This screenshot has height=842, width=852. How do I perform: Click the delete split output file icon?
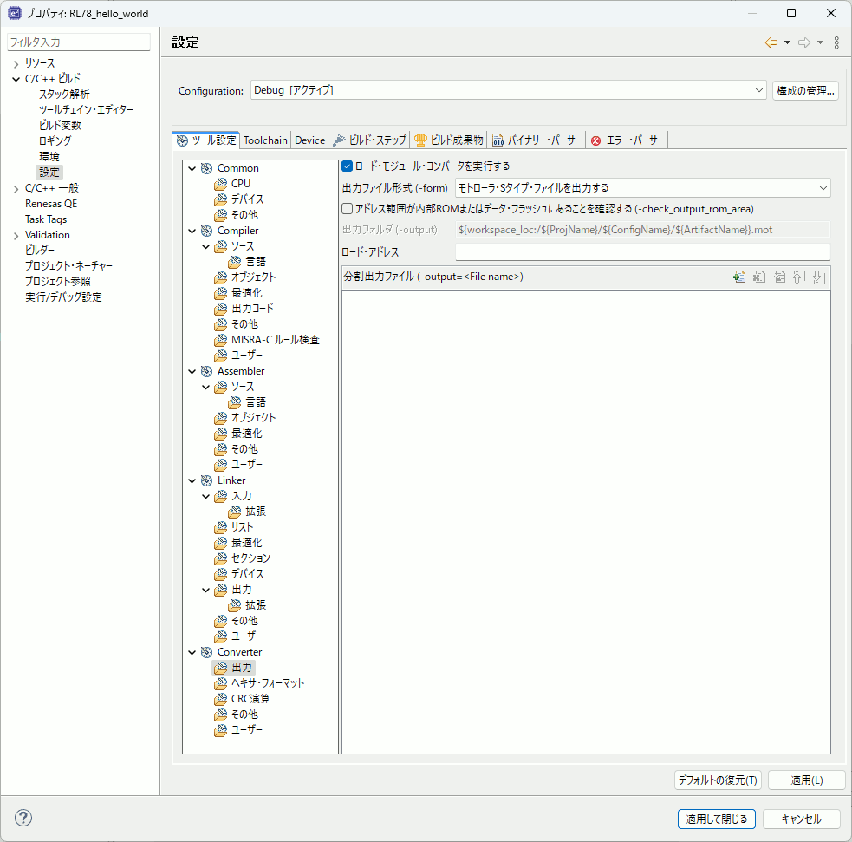(x=758, y=277)
